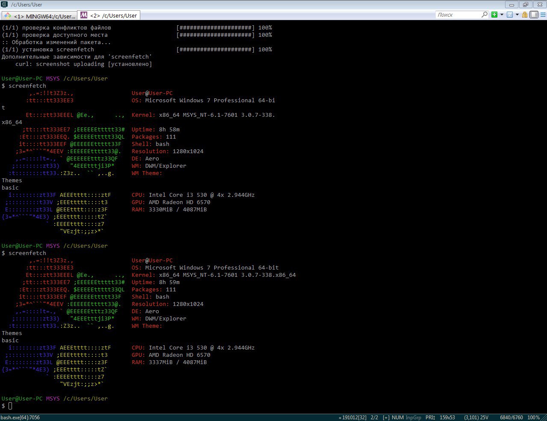Click the 159x53 console size status field
The width and height of the screenshot is (547, 421).
[x=447, y=418]
